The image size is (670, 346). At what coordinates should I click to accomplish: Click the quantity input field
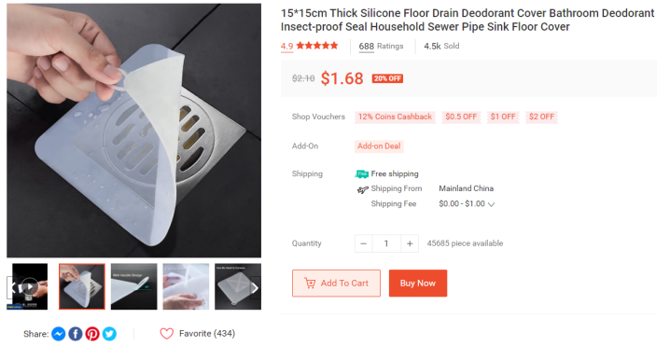(x=386, y=243)
